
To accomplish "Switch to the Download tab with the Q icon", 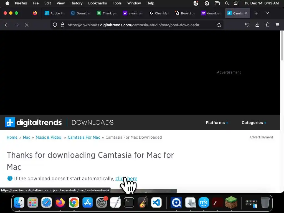I will coord(81,13).
